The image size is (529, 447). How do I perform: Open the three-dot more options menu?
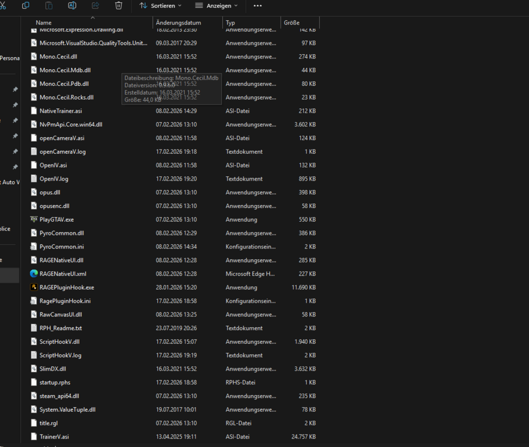(258, 6)
